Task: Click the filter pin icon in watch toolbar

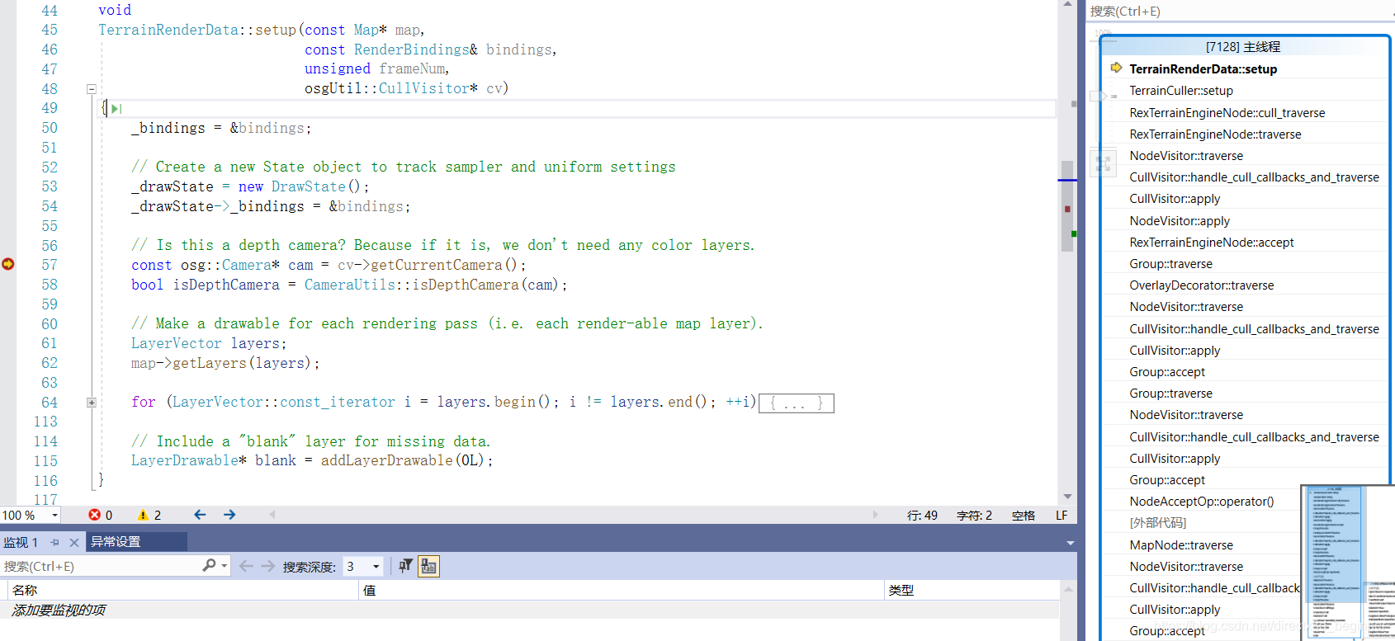Action: coord(405,566)
